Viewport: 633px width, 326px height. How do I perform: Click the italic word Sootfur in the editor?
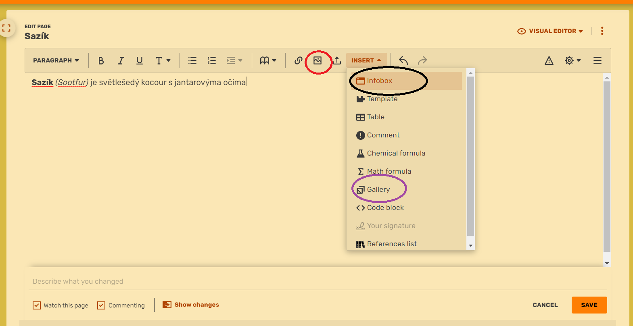click(x=72, y=82)
